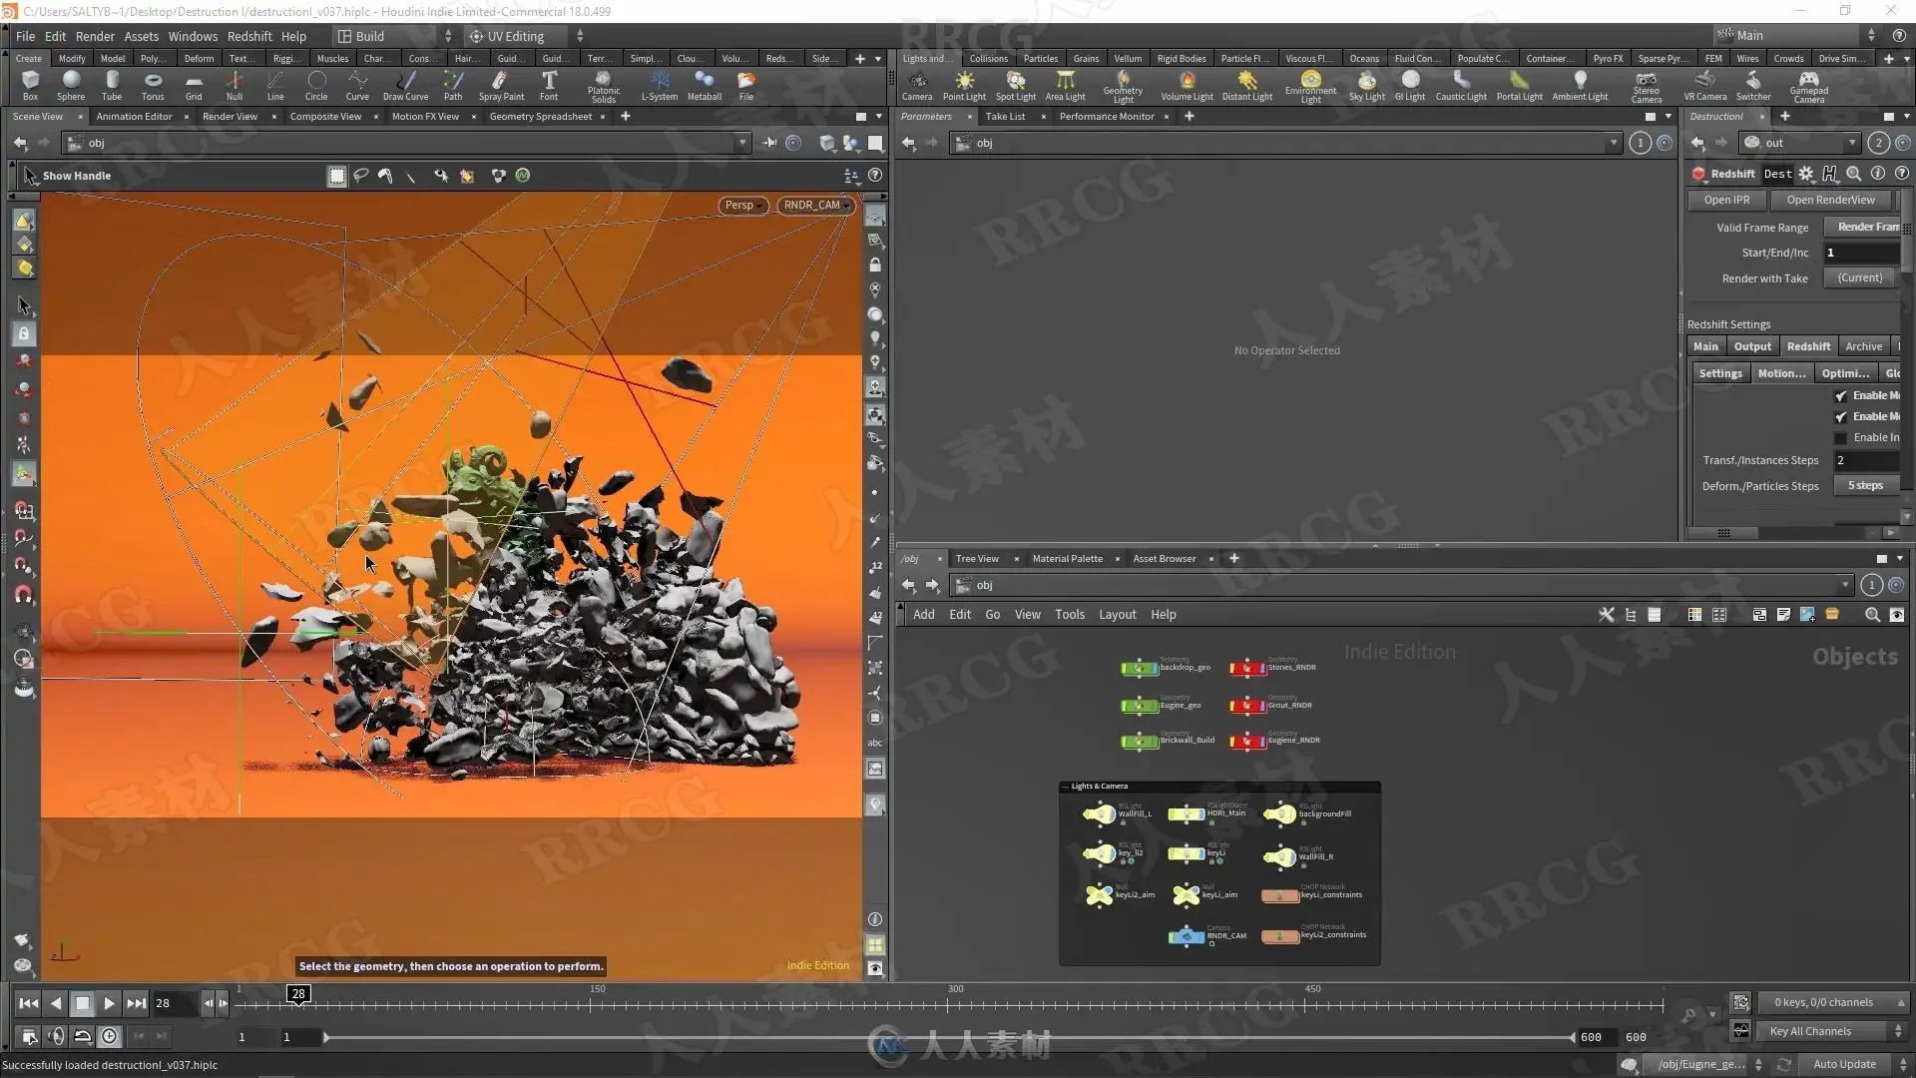Image resolution: width=1916 pixels, height=1078 pixels.
Task: Click the timeline frame 28 marker
Action: (x=298, y=994)
